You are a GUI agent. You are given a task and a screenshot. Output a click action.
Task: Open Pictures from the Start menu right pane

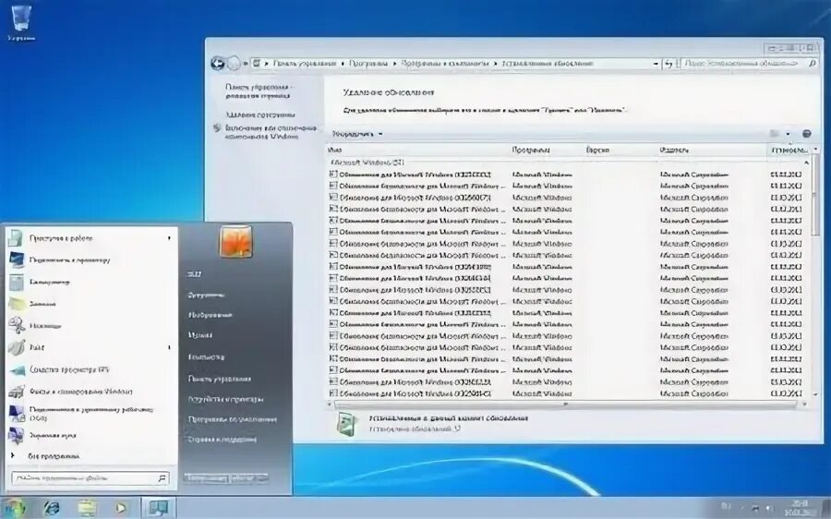[x=210, y=315]
